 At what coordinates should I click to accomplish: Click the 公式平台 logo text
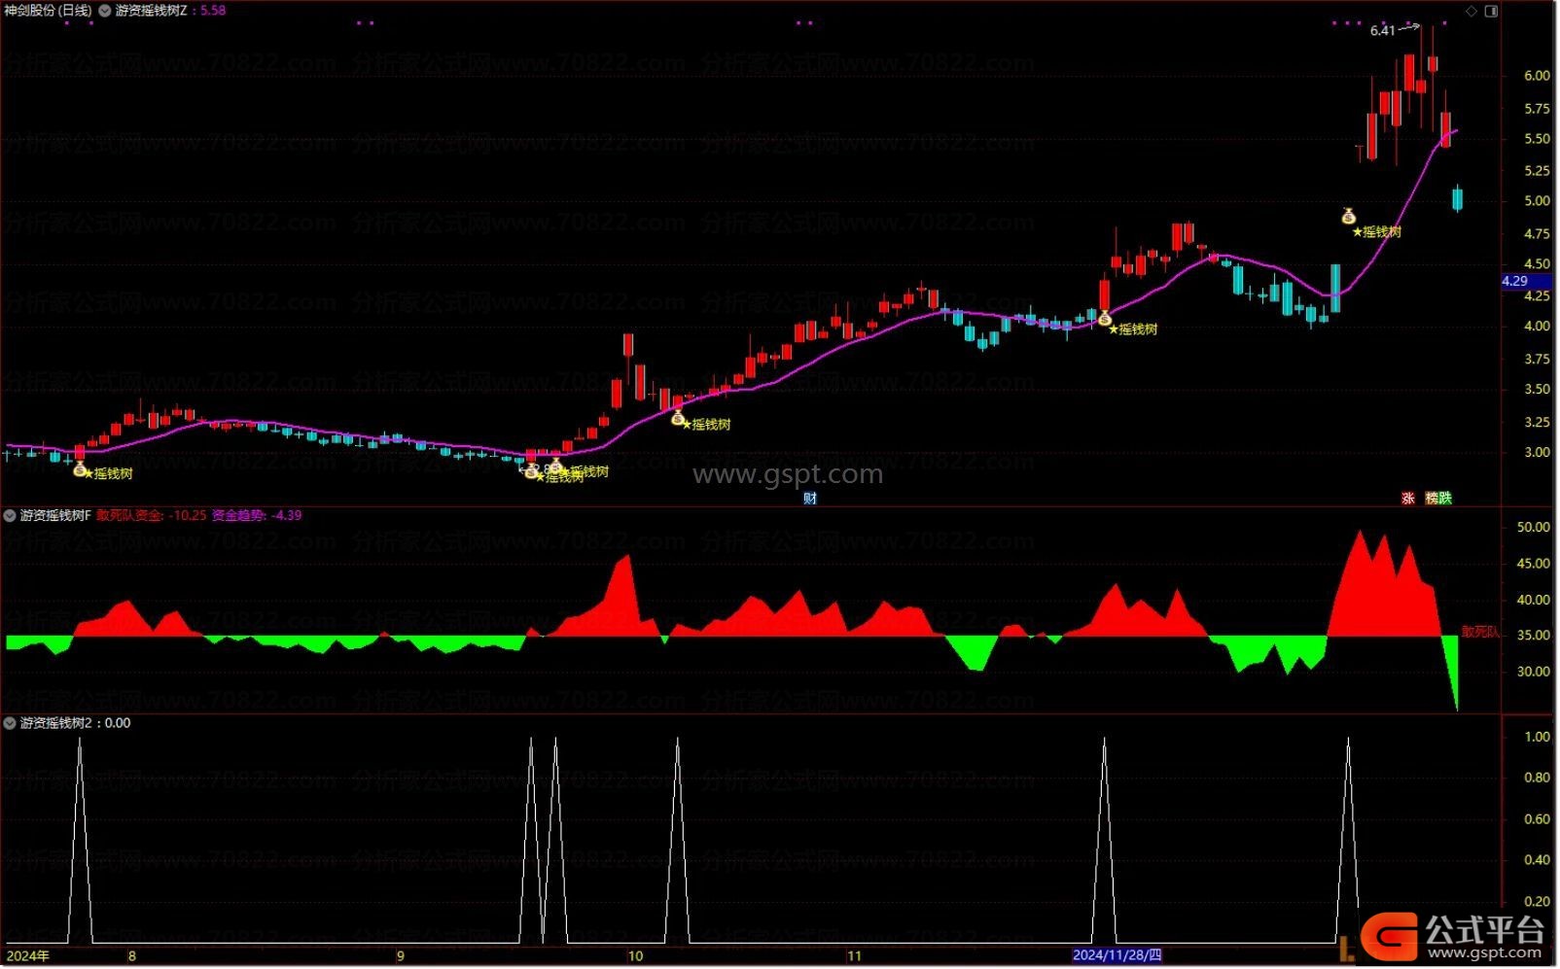(x=1485, y=929)
